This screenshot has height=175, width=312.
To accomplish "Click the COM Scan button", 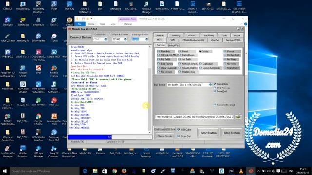I will (159, 130).
